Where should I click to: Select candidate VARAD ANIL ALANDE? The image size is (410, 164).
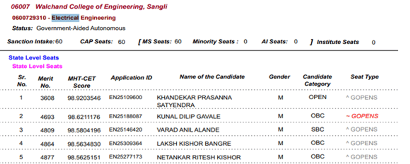click(x=188, y=130)
